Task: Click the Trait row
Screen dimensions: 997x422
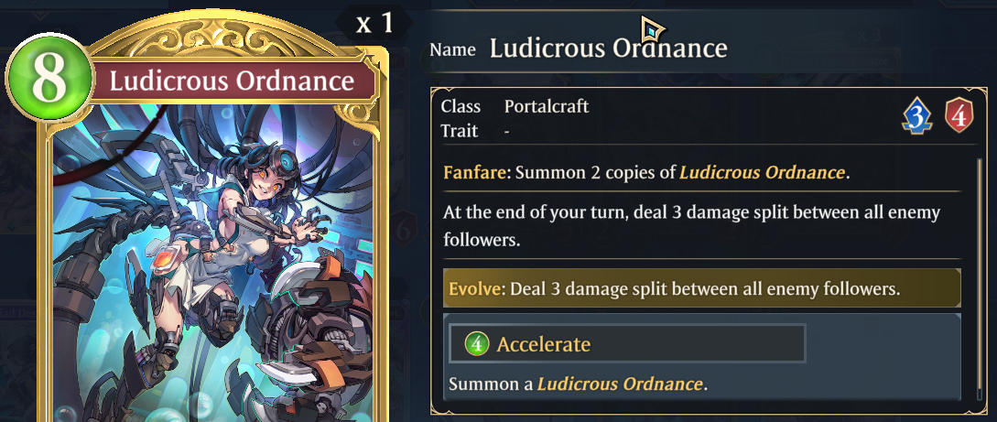Action: click(x=474, y=132)
